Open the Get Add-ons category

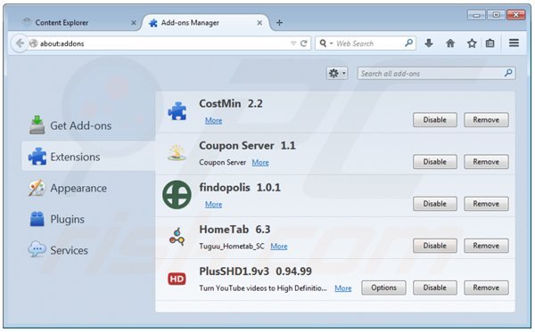[88, 126]
